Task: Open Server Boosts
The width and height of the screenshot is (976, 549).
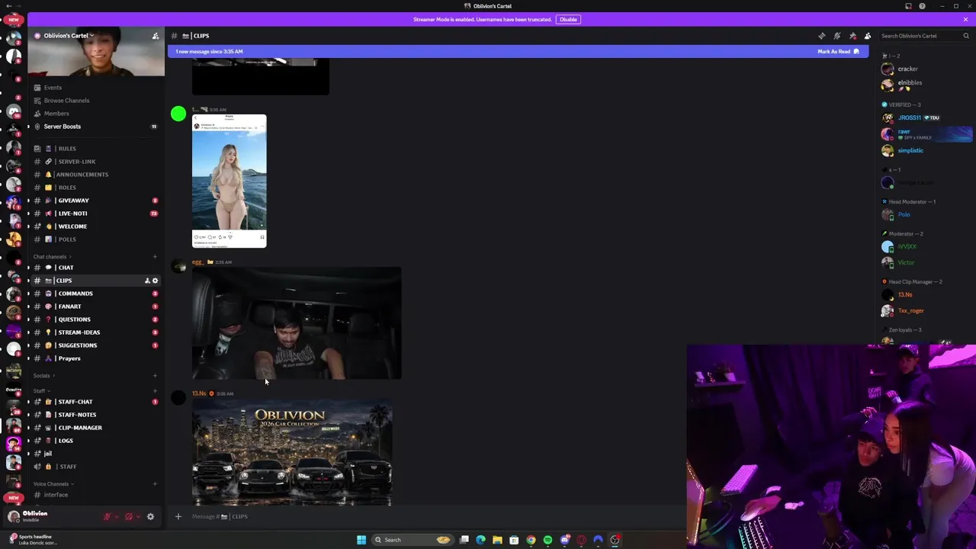Action: [x=95, y=127]
